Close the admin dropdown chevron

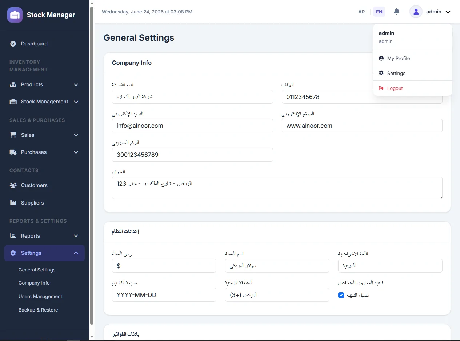pyautogui.click(x=448, y=12)
